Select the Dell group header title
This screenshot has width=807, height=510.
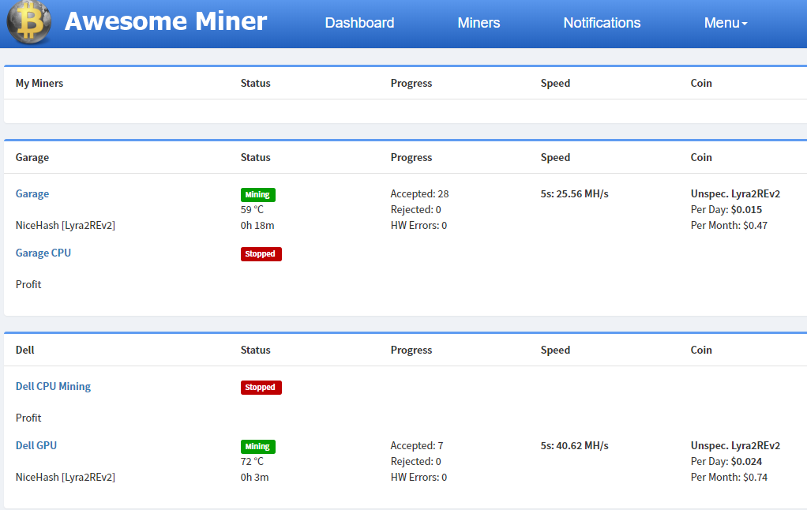(x=24, y=350)
